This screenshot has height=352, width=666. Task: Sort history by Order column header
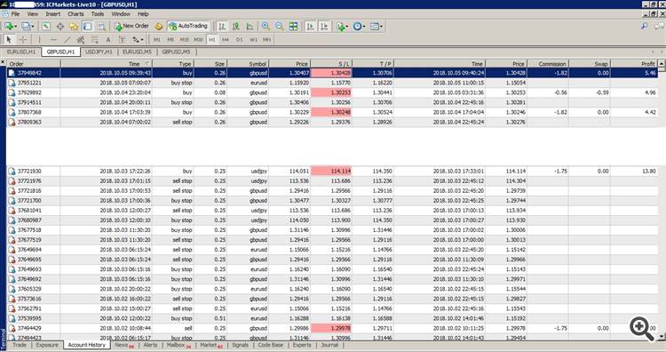(x=34, y=64)
